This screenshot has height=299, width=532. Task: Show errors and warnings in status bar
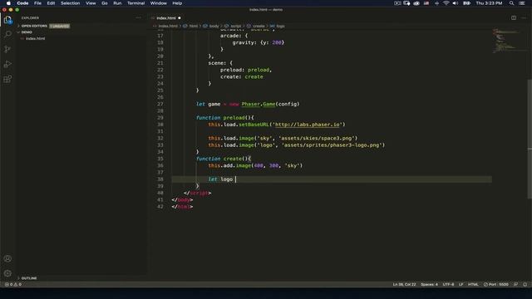13,284
